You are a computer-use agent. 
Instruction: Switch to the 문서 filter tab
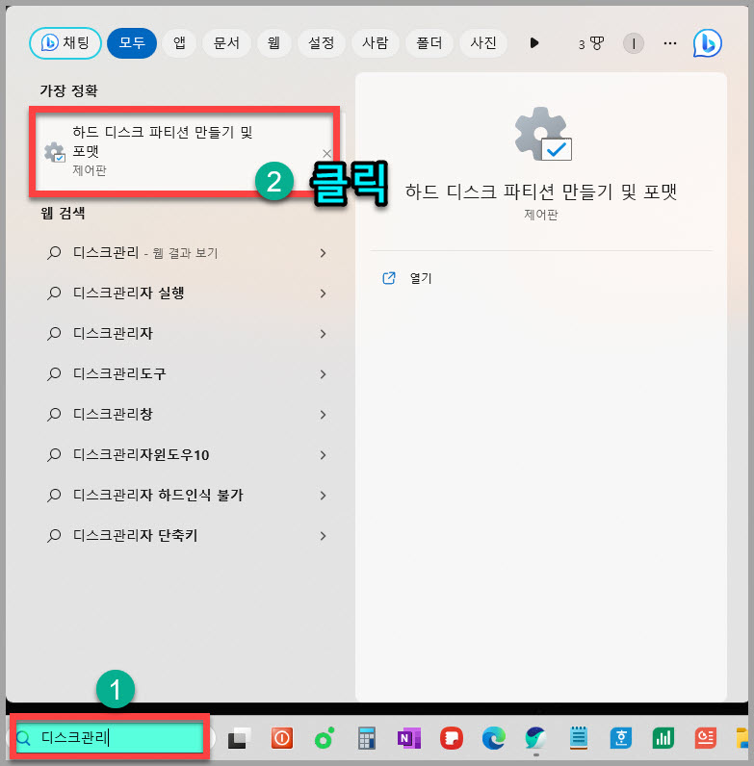(226, 43)
